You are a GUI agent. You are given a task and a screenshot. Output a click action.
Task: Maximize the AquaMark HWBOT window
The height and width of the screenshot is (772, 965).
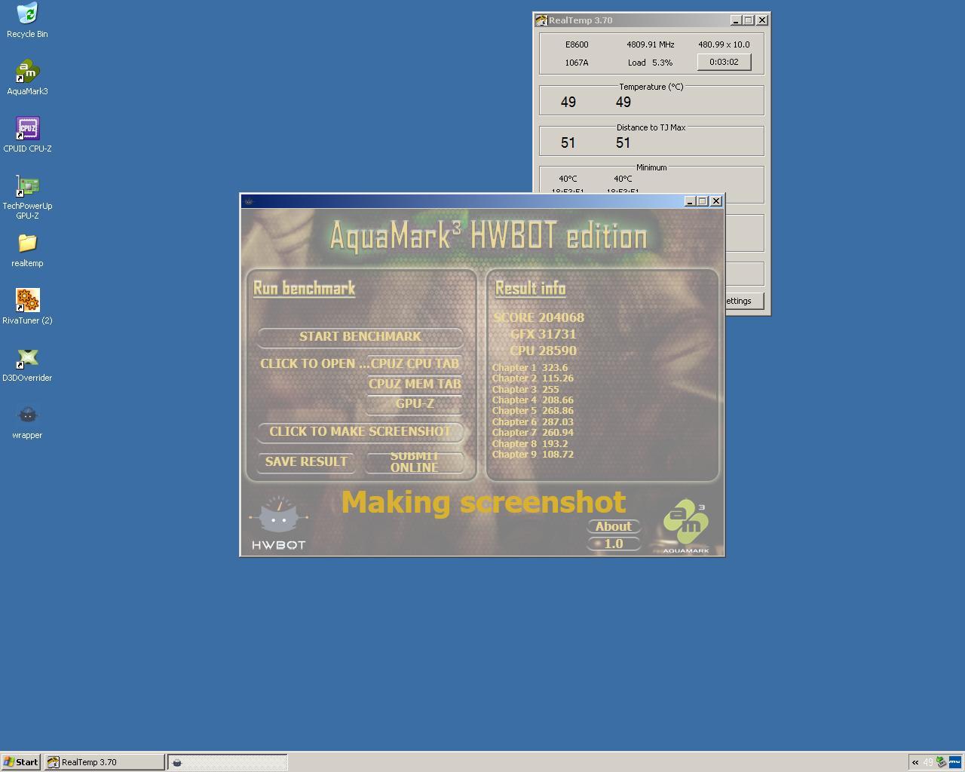702,201
